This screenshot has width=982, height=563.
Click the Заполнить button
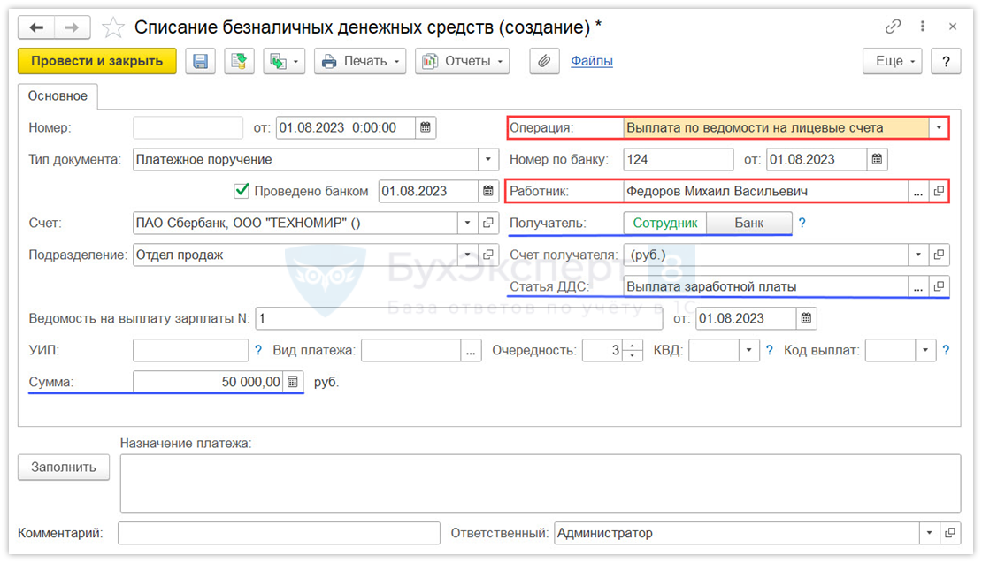(x=64, y=468)
